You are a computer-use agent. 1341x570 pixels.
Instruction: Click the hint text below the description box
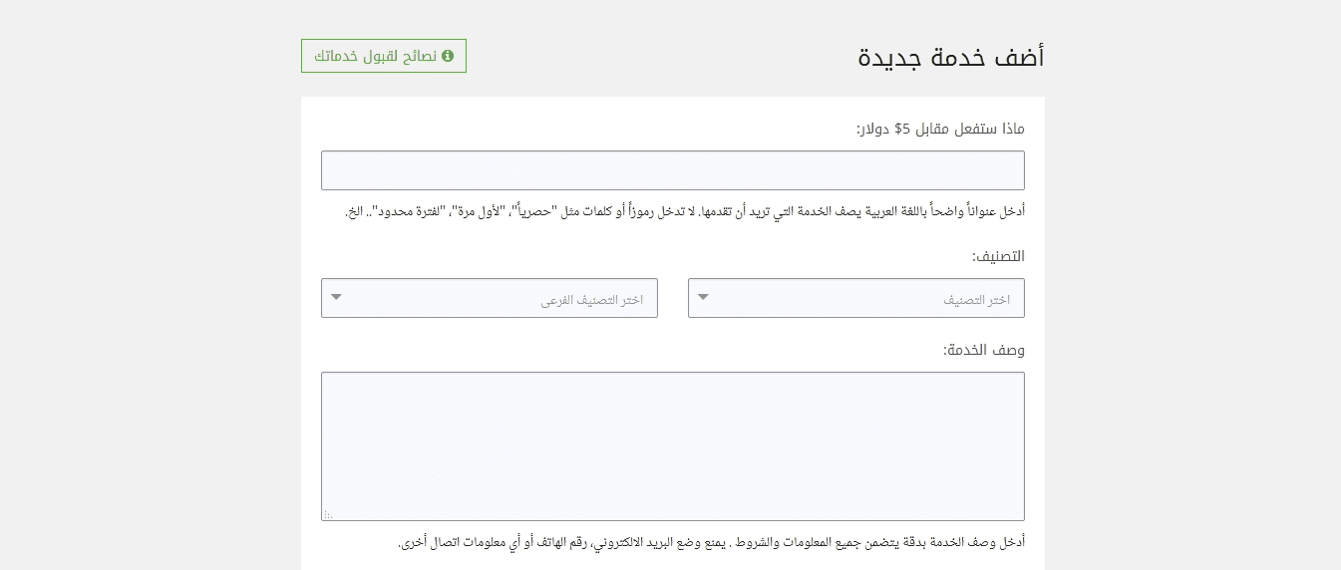[711, 542]
